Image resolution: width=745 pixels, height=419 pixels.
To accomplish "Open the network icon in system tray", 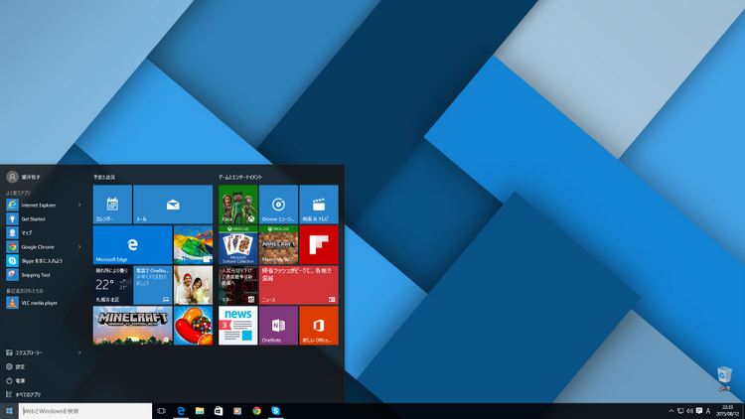I will pos(680,411).
